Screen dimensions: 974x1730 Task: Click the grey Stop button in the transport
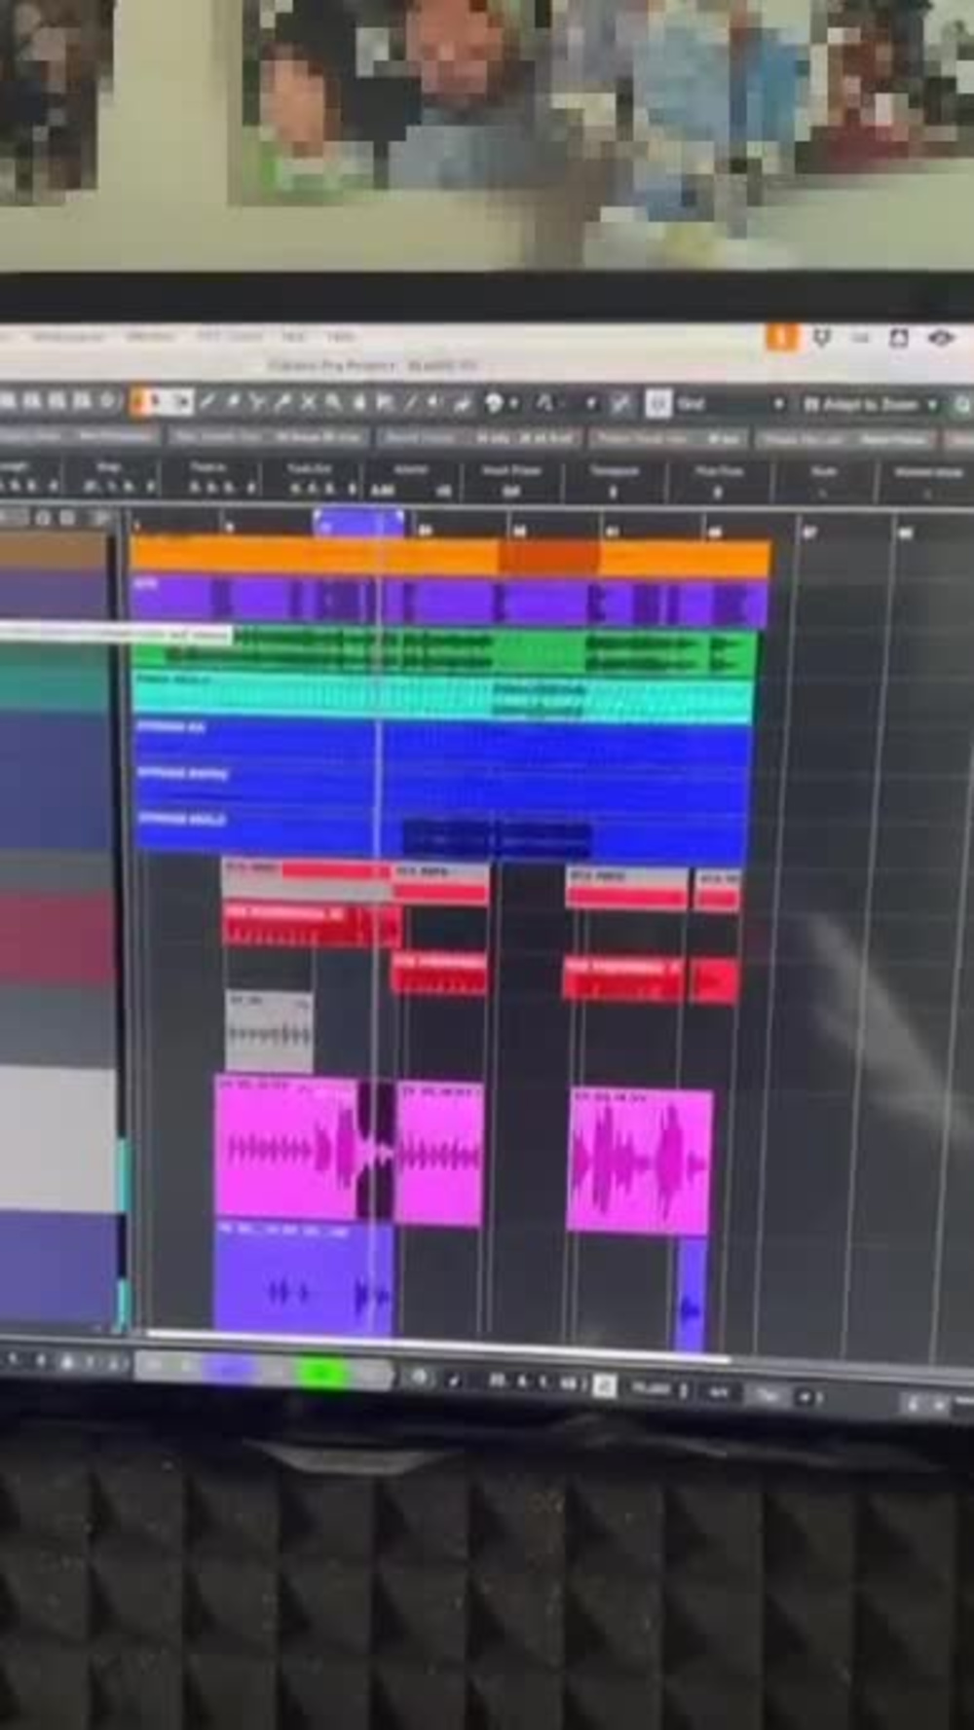pyautogui.click(x=277, y=1372)
